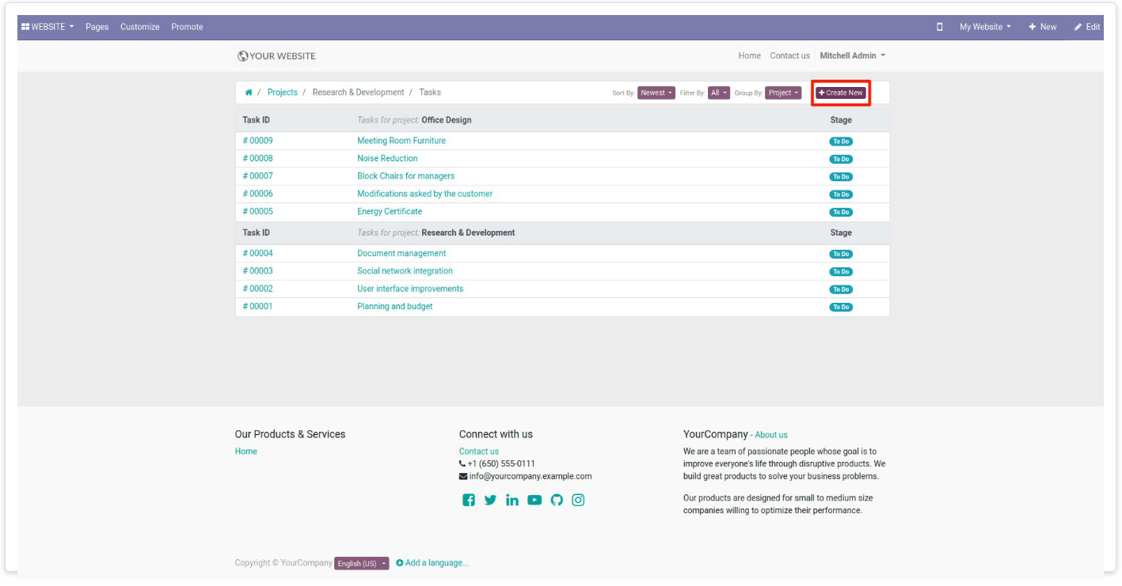Open the YouTube social icon
Image resolution: width=1122 pixels, height=586 pixels.
click(x=534, y=500)
